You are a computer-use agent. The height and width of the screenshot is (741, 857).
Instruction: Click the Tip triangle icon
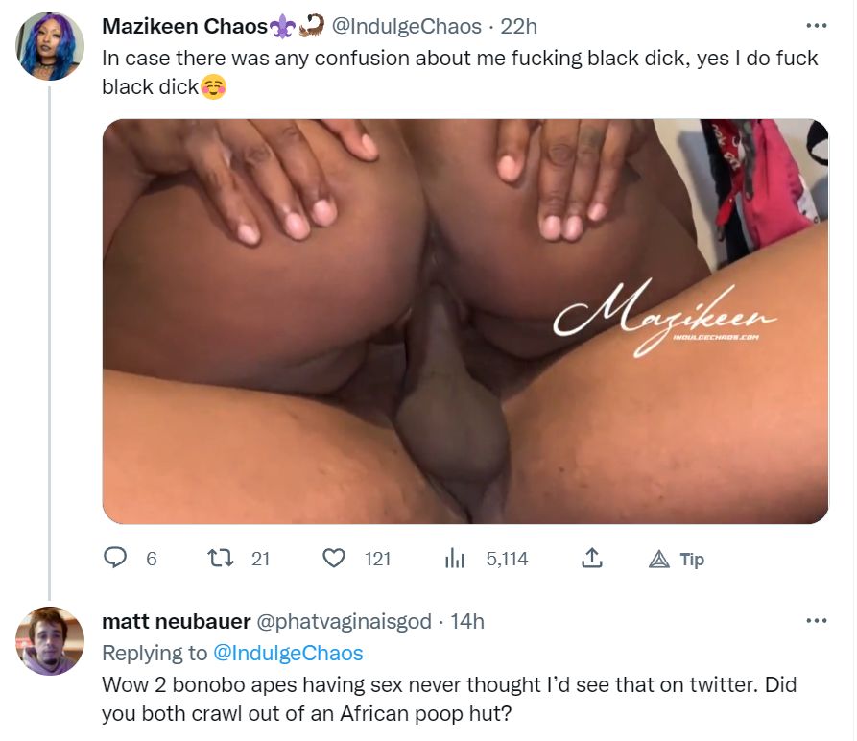(x=659, y=560)
